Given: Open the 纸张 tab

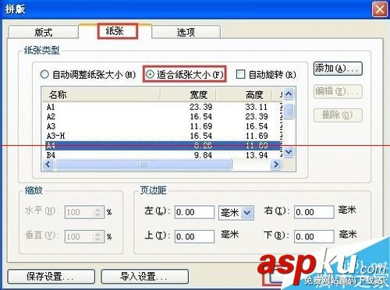Looking at the screenshot, I should [115, 31].
